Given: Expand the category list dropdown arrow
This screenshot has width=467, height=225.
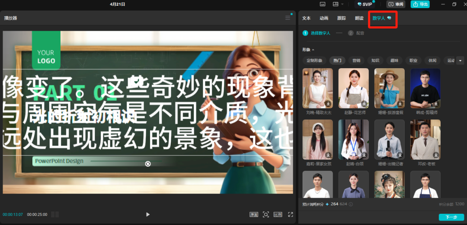Looking at the screenshot, I should tap(461, 60).
